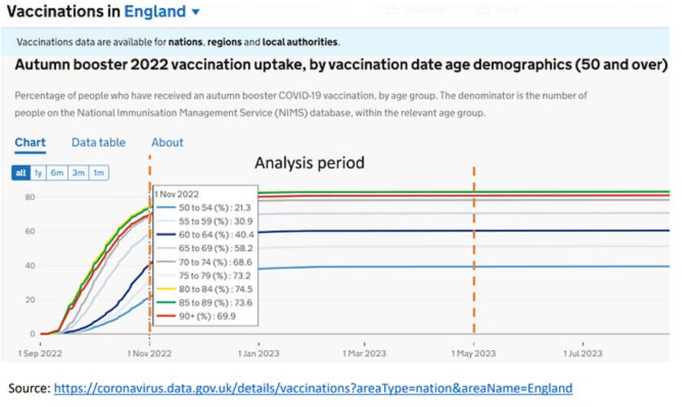Viewport: 682px width, 407px height.
Task: Set chart range to 6m
Action: pyautogui.click(x=57, y=174)
